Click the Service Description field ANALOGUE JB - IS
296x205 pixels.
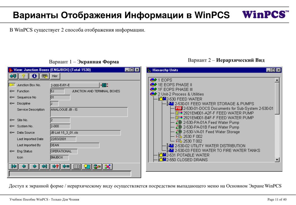[89, 112]
